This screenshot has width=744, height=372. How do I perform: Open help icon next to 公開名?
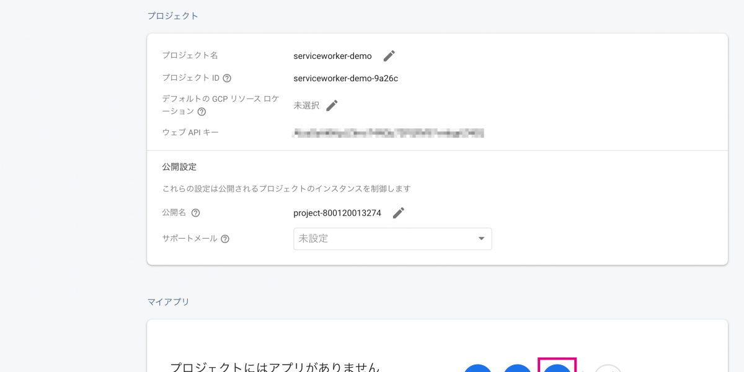coord(195,213)
